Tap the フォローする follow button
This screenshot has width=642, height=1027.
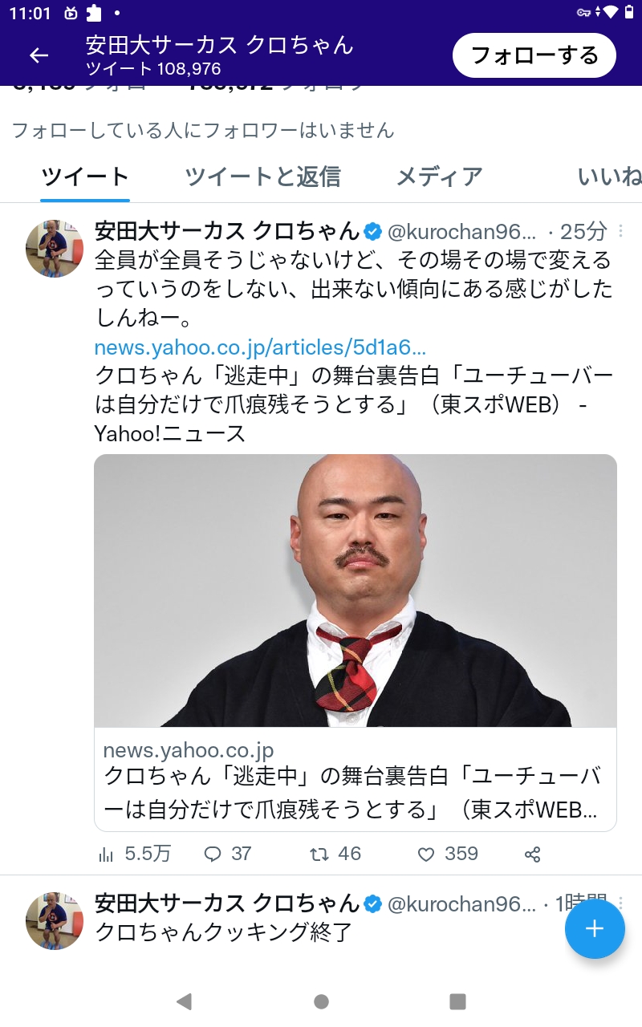click(534, 55)
